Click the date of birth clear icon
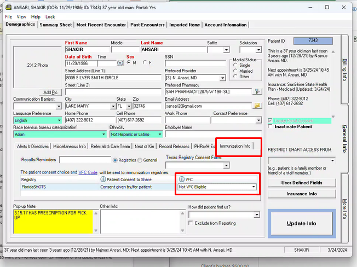Viewport: 357px width, 267px height. (x=121, y=63)
